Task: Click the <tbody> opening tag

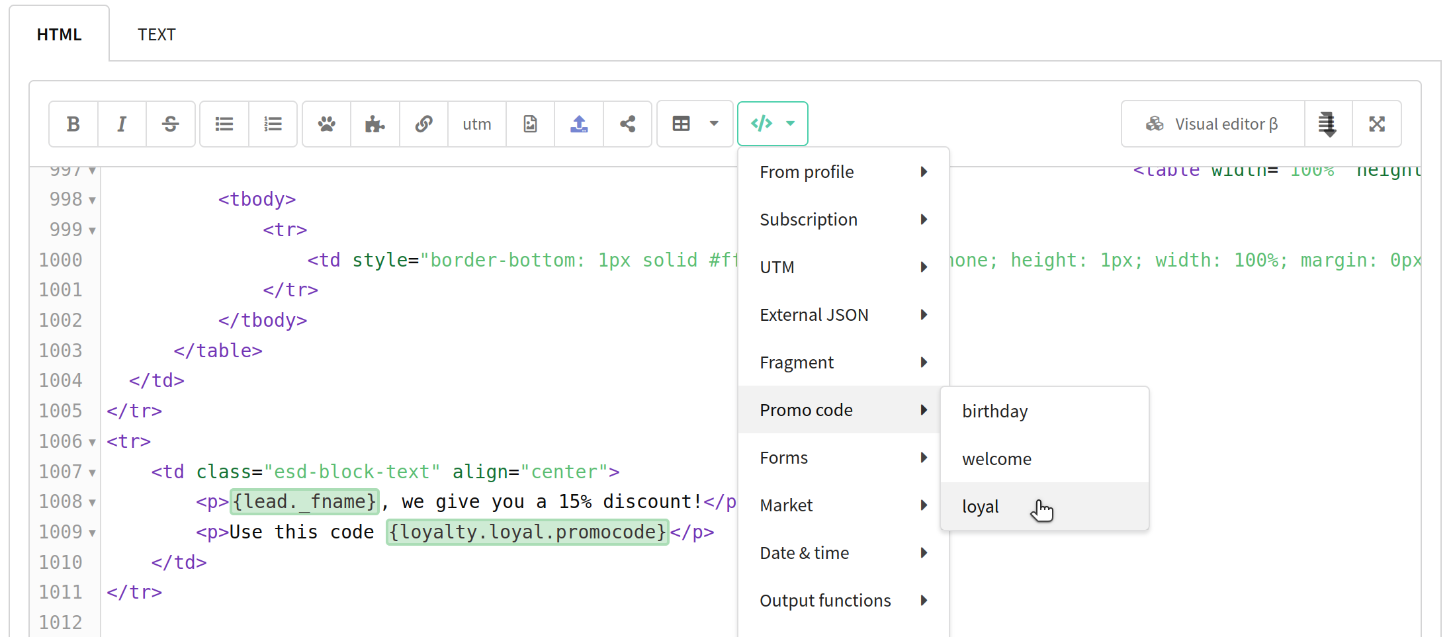Action: pyautogui.click(x=257, y=199)
